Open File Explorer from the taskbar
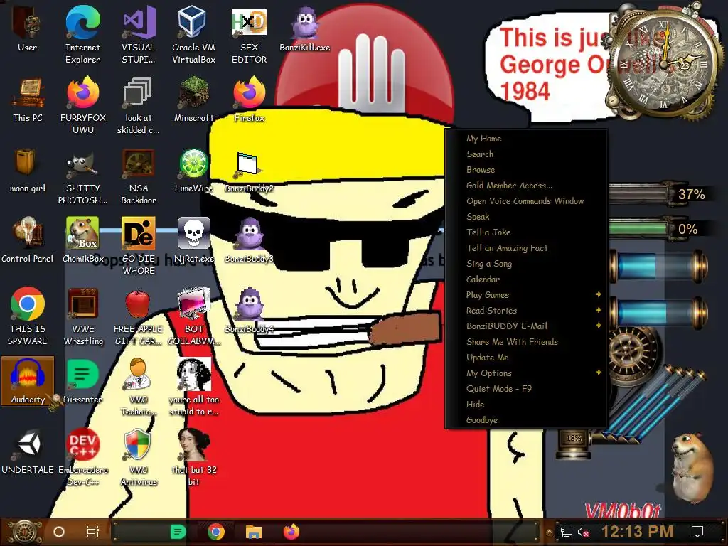728x546 pixels. [x=254, y=532]
